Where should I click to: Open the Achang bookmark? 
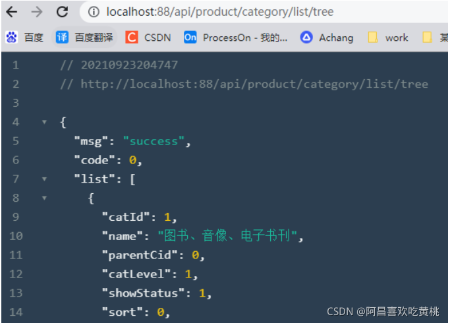[327, 38]
